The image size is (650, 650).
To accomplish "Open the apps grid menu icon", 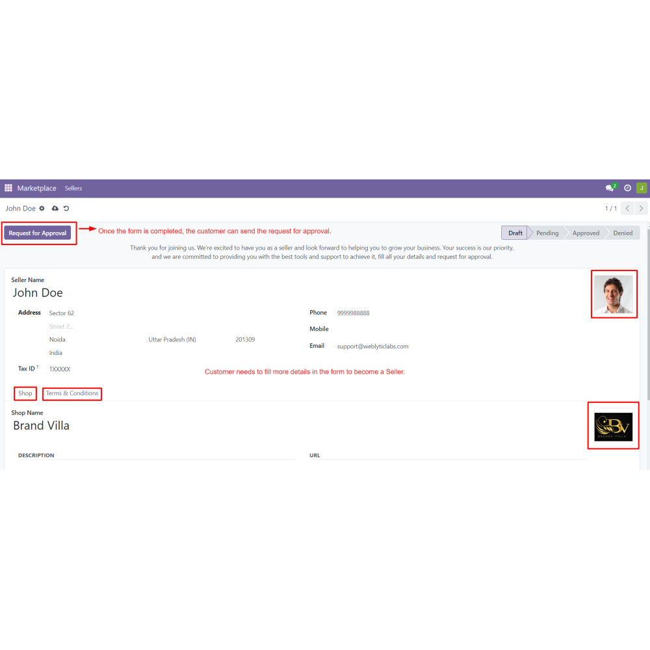I will tap(8, 188).
